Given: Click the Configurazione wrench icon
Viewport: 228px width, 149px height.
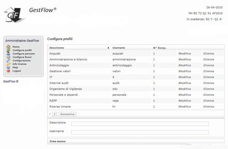Looking at the screenshot, I should click(x=9, y=60).
